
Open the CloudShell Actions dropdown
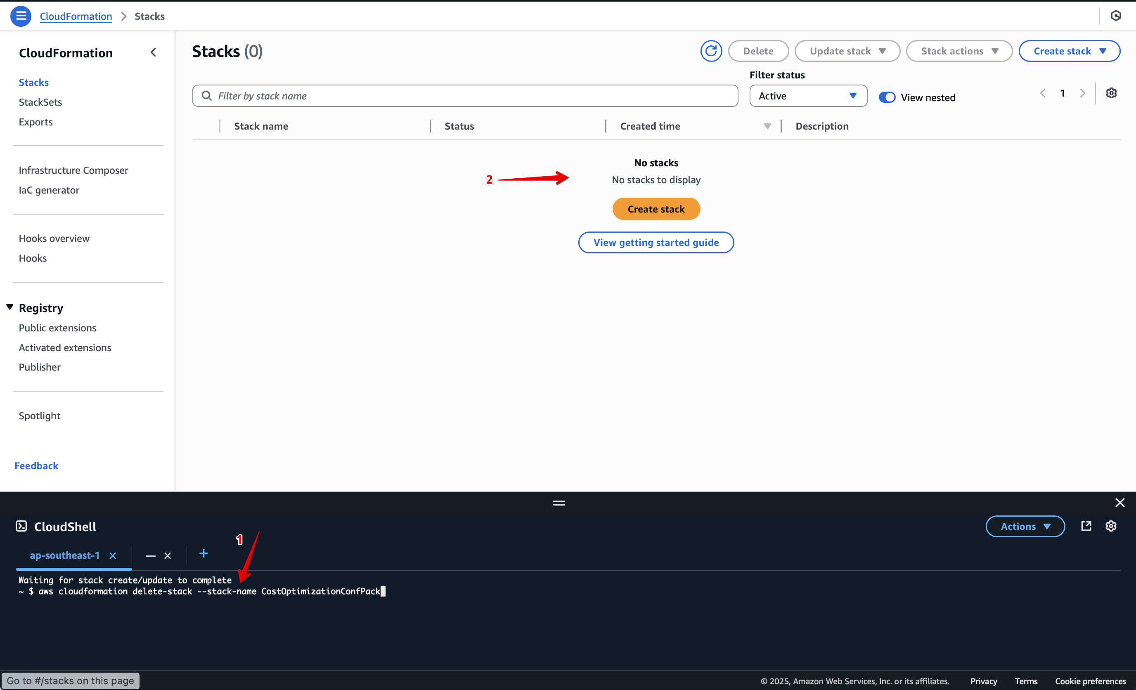[1025, 526]
